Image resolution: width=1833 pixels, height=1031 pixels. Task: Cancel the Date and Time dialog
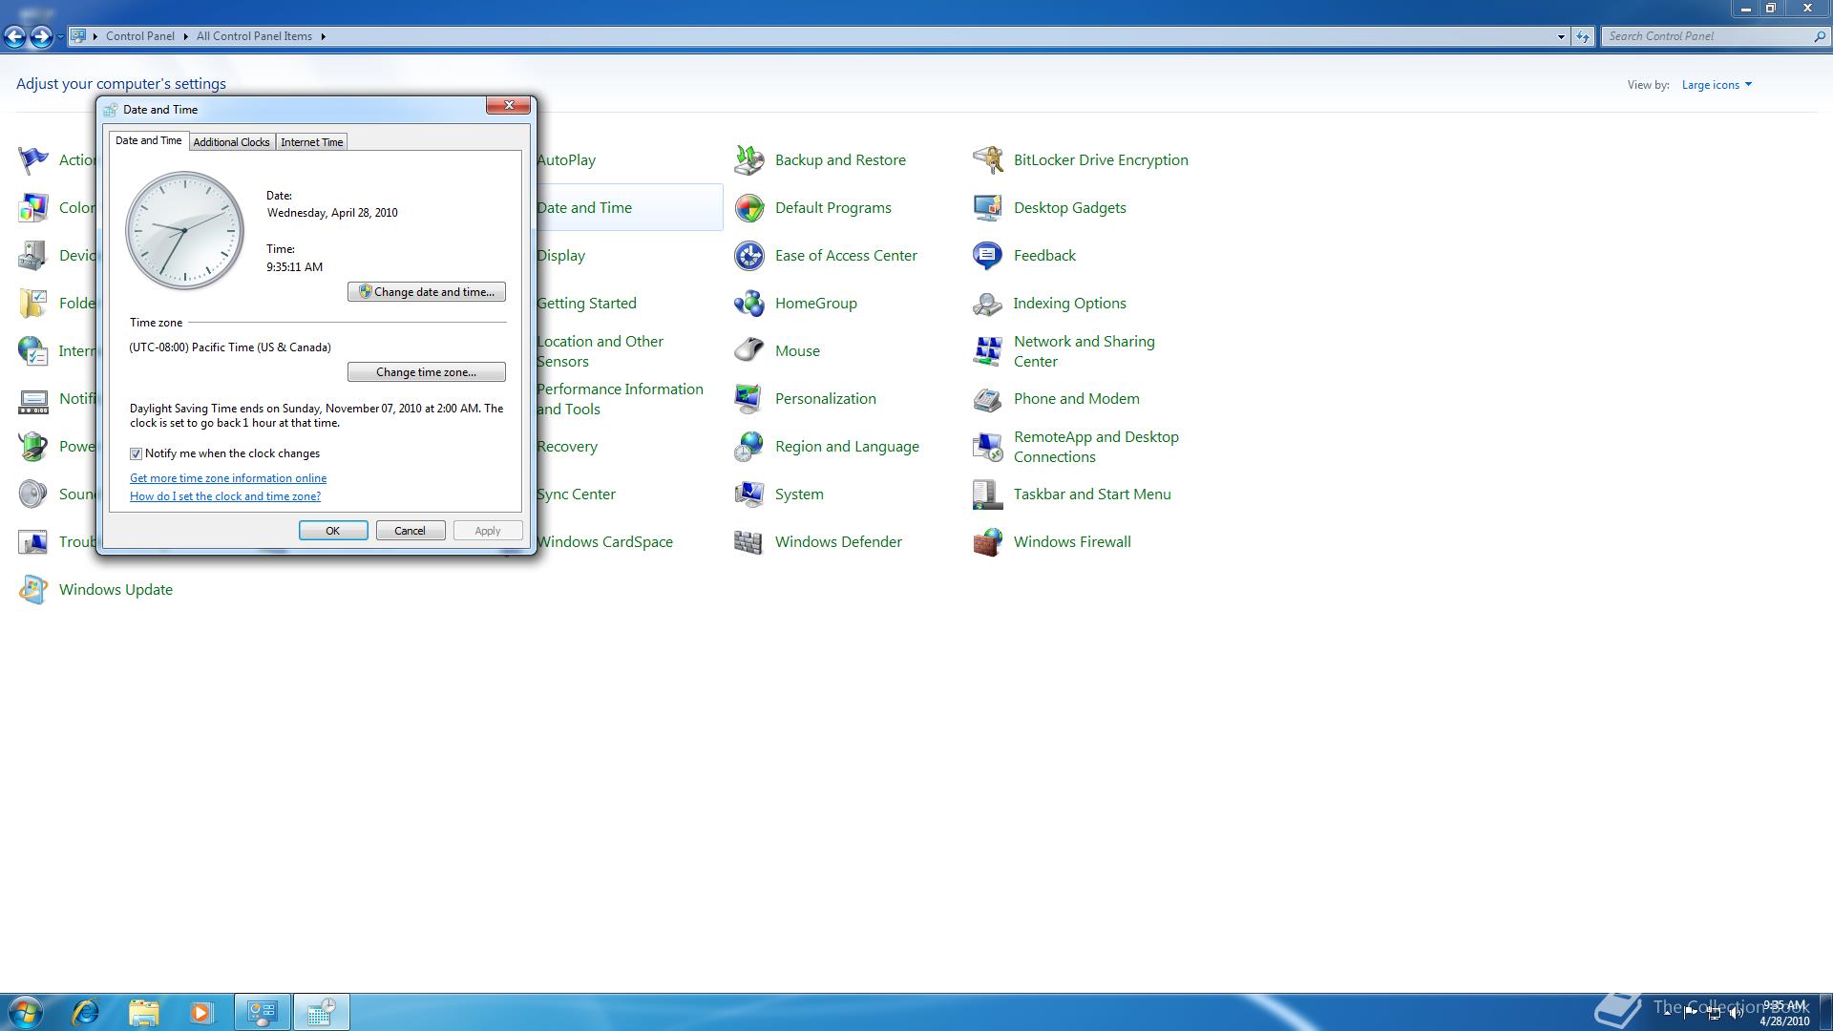click(411, 531)
